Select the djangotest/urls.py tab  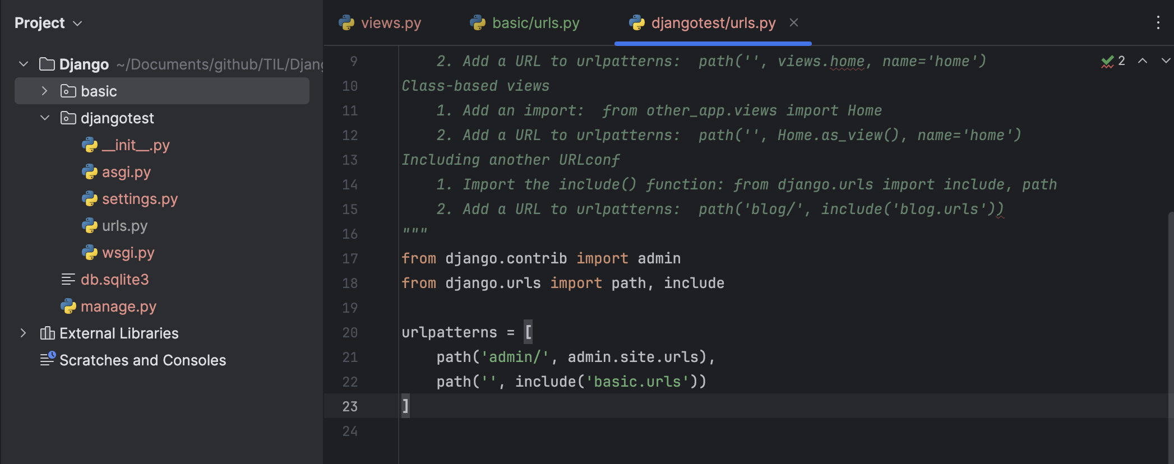(713, 23)
